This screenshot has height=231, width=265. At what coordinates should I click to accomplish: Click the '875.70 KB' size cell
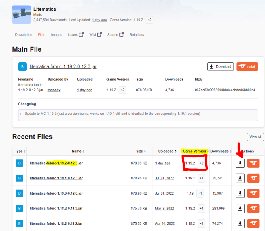(x=139, y=209)
